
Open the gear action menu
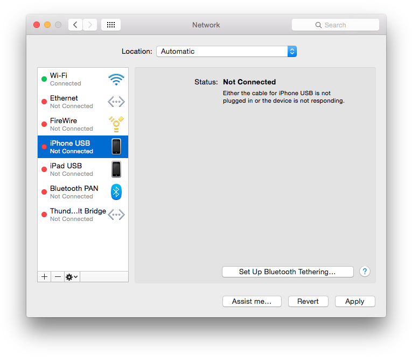point(72,277)
